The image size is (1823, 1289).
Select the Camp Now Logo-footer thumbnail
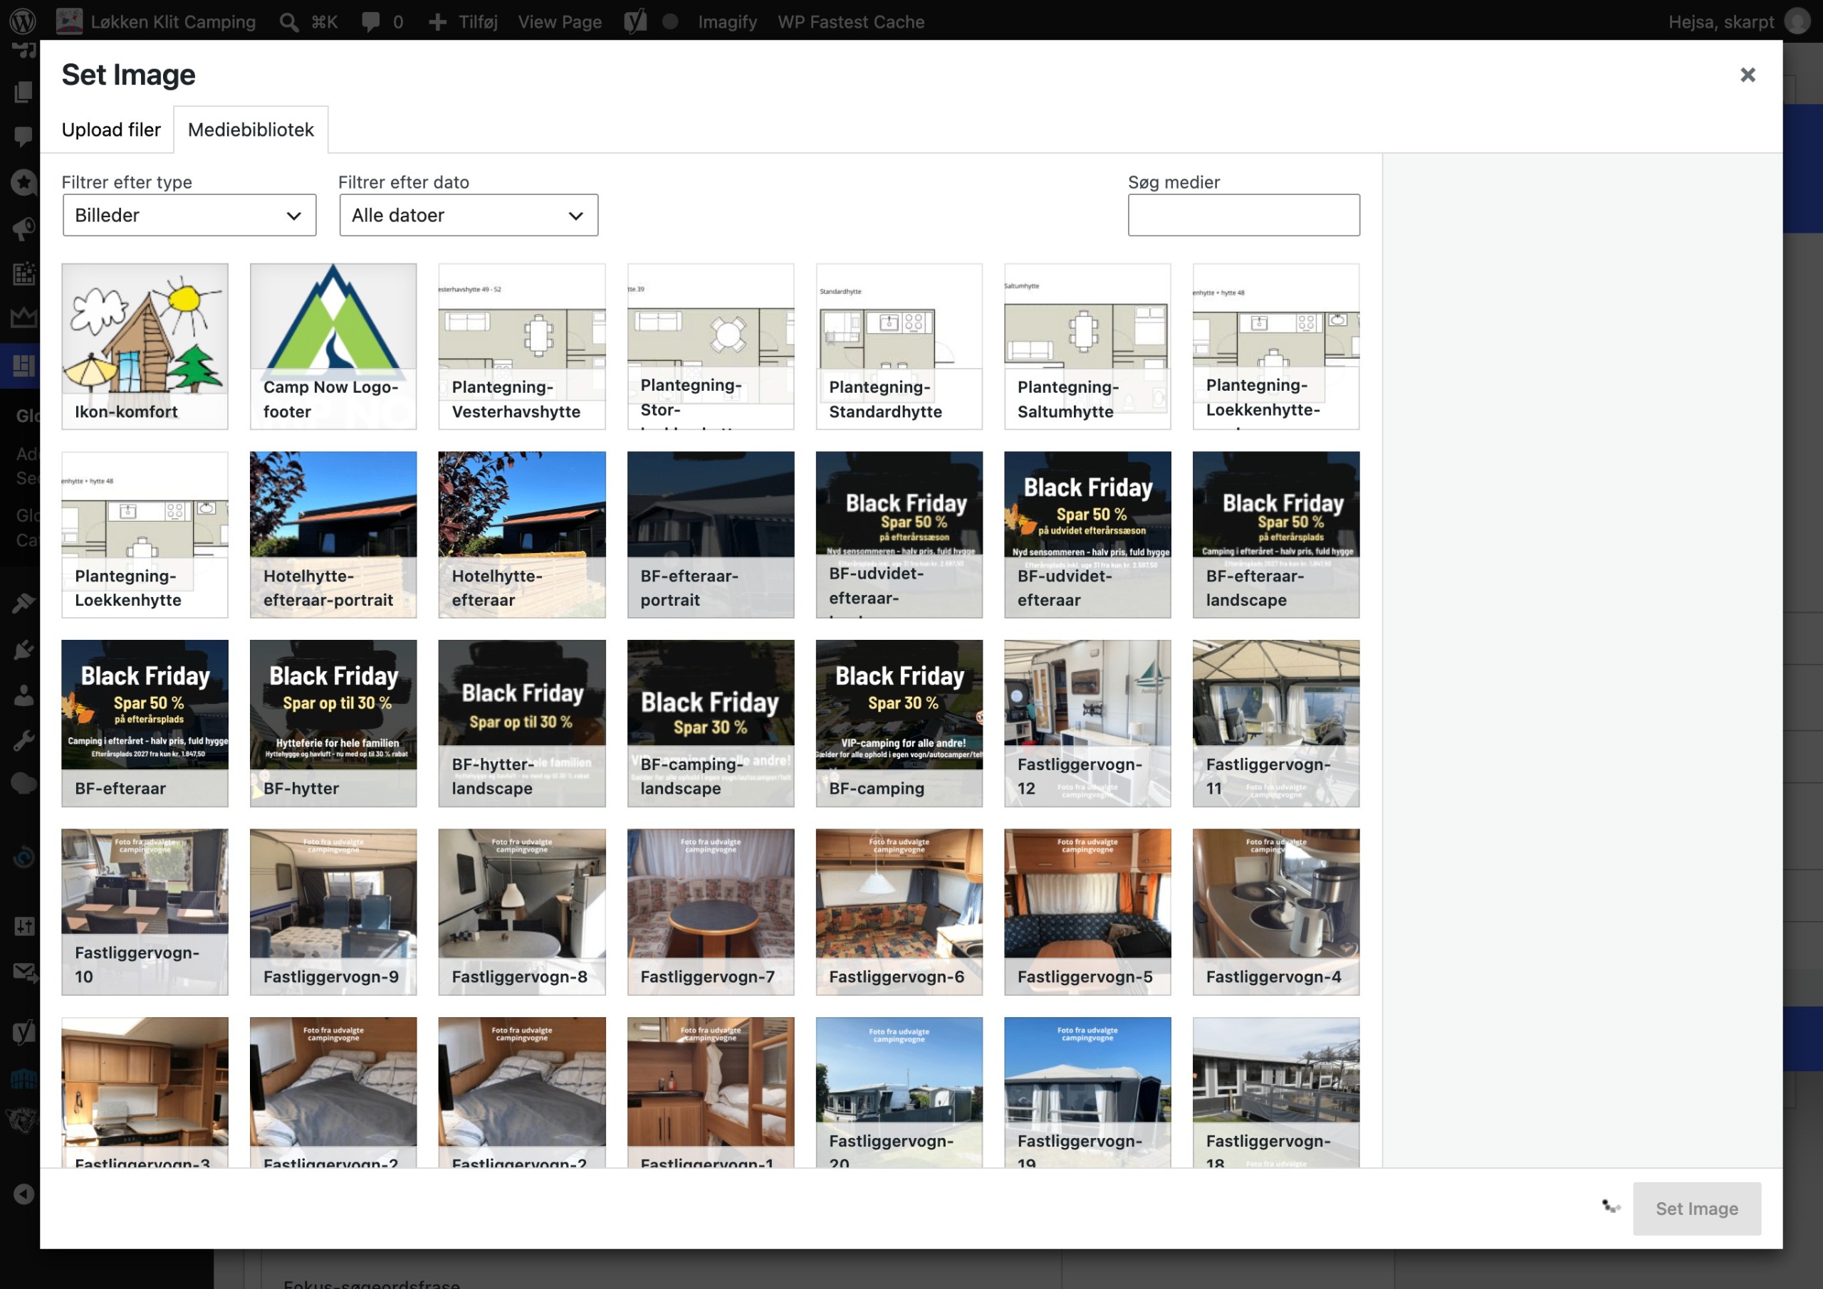coord(333,346)
